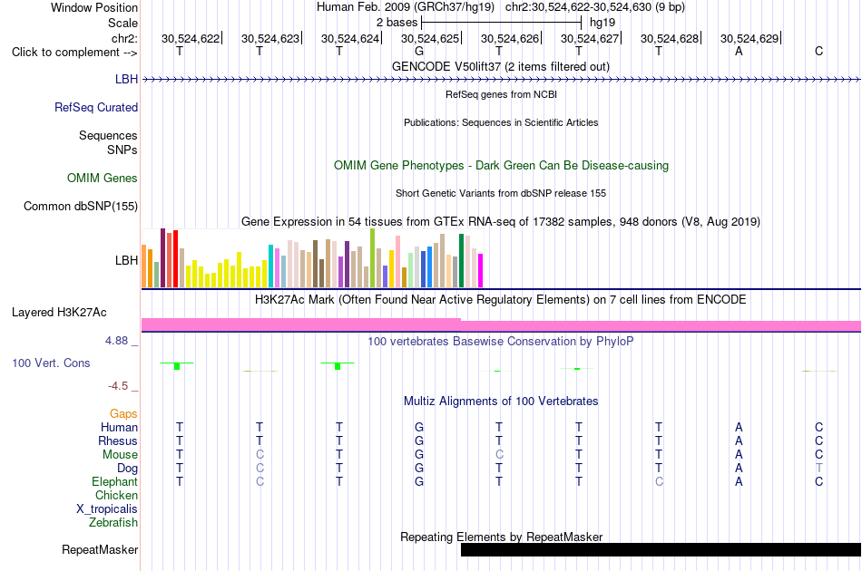Click the "Window Position" track label
This screenshot has width=862, height=571.
(x=94, y=7)
